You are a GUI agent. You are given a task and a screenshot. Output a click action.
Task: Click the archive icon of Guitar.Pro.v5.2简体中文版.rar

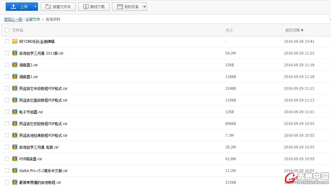(x=15, y=170)
